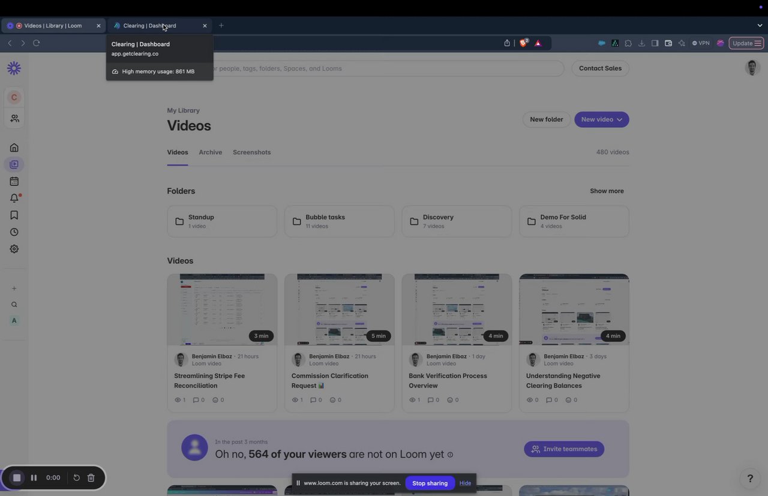The height and width of the screenshot is (496, 768).
Task: Select the Screenshots tab
Action: tap(252, 152)
